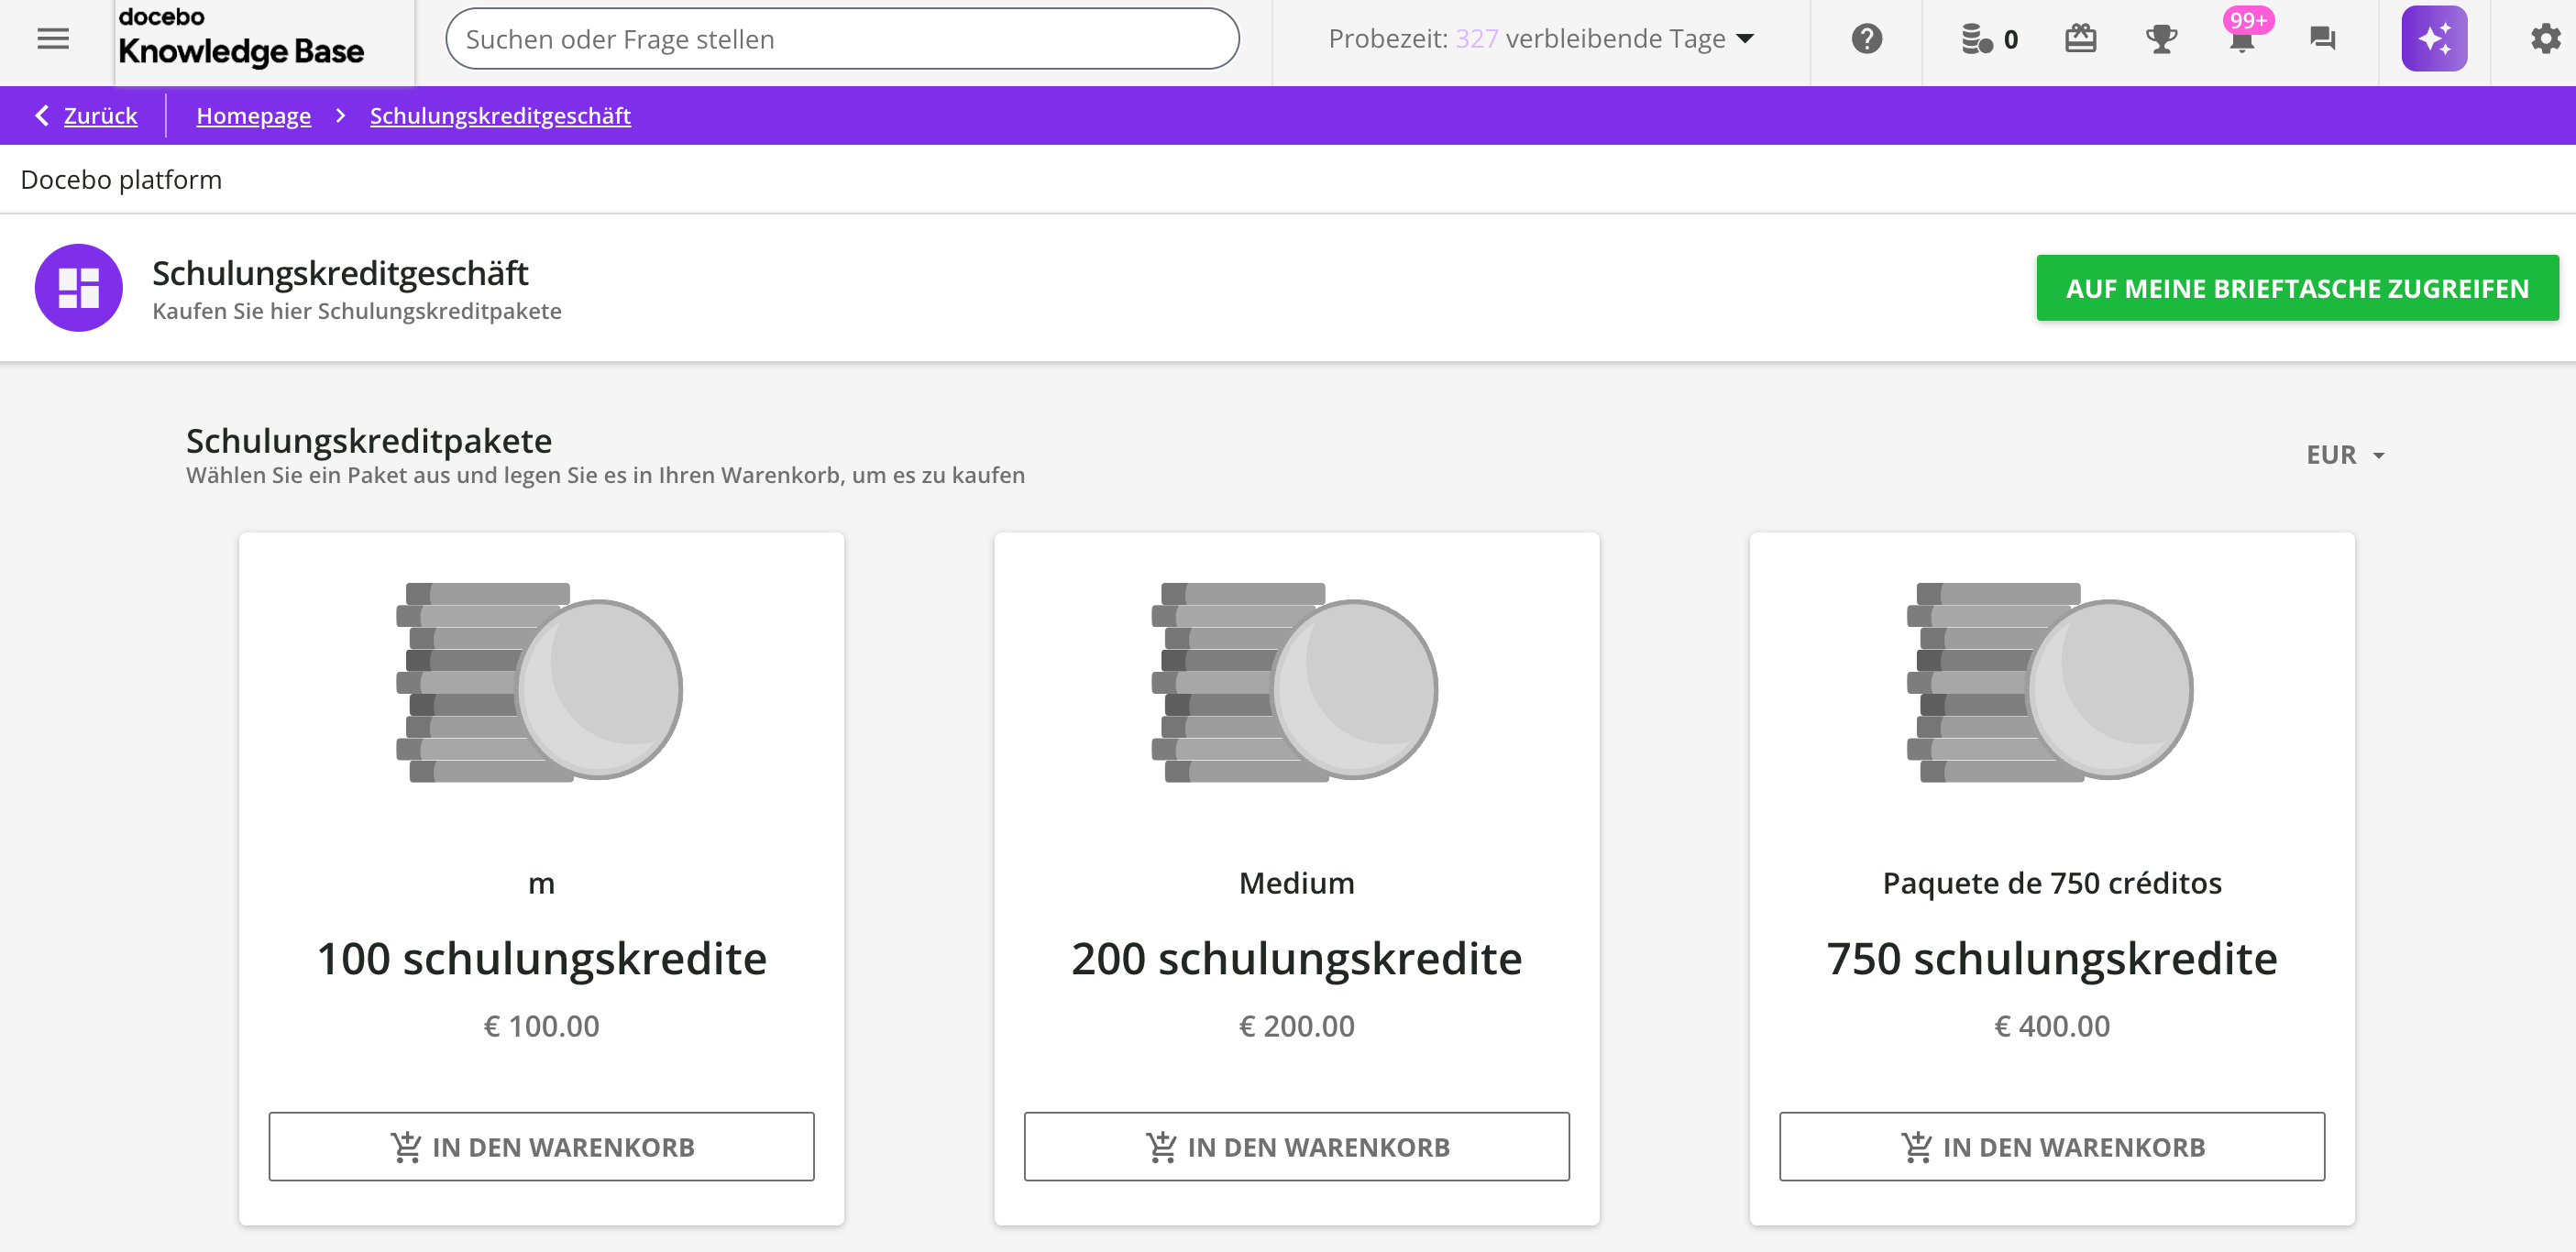Click Auf meine Brieftasche zugreifen button
This screenshot has width=2576, height=1252.
click(2297, 288)
